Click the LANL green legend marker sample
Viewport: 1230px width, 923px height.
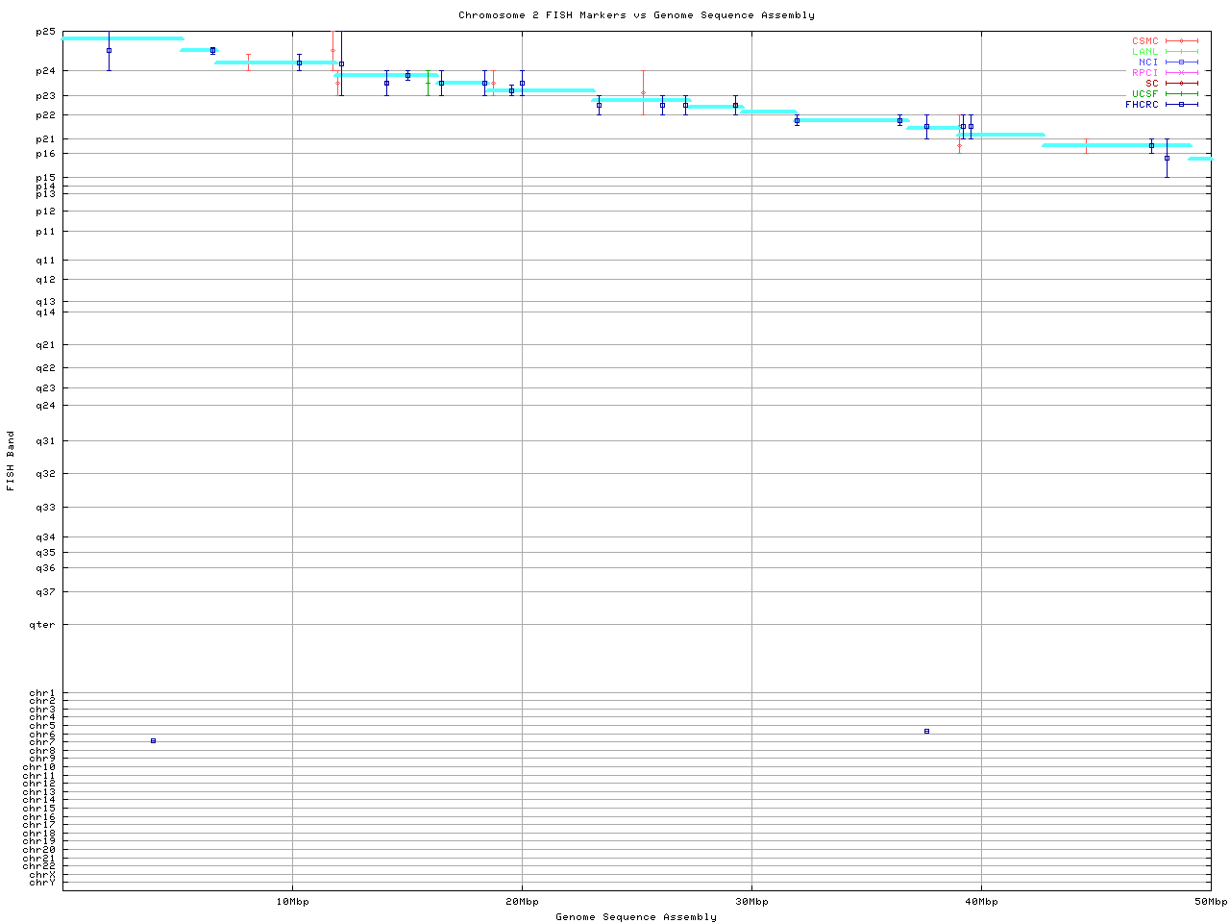coord(1181,52)
